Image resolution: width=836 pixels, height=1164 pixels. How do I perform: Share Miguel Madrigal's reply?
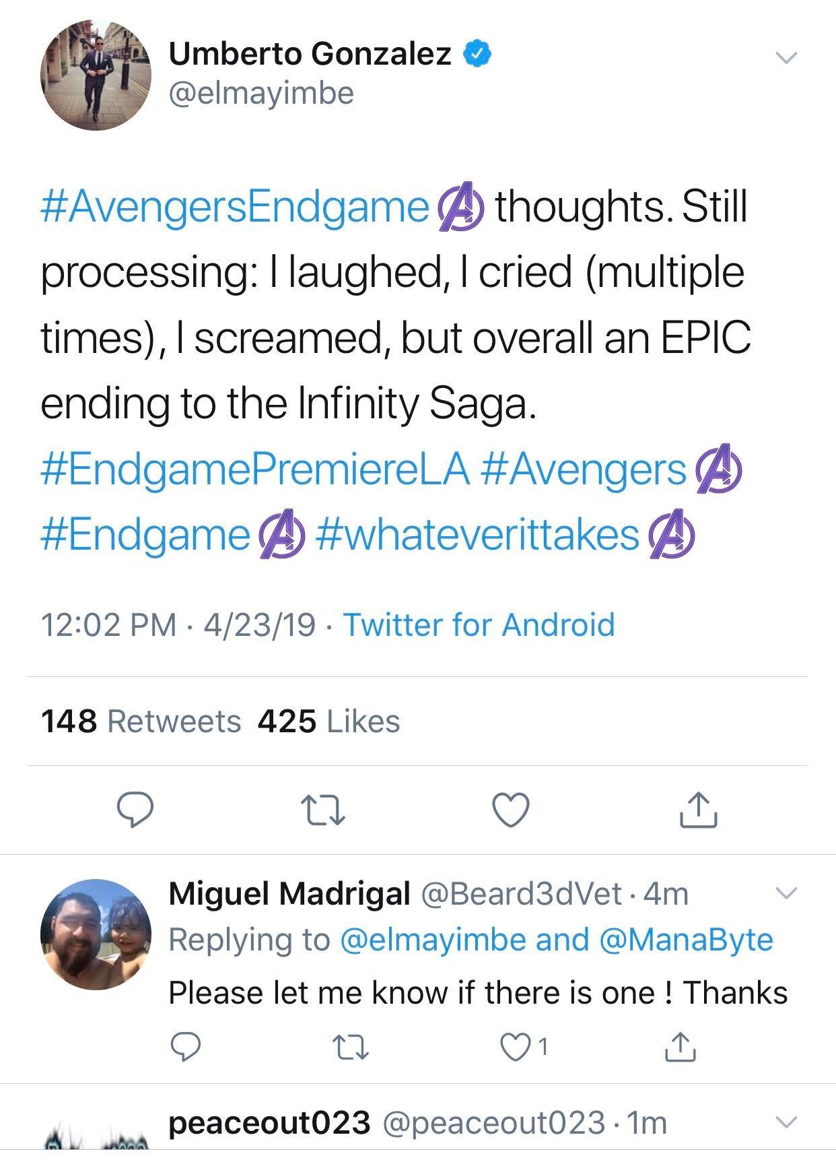point(680,1046)
